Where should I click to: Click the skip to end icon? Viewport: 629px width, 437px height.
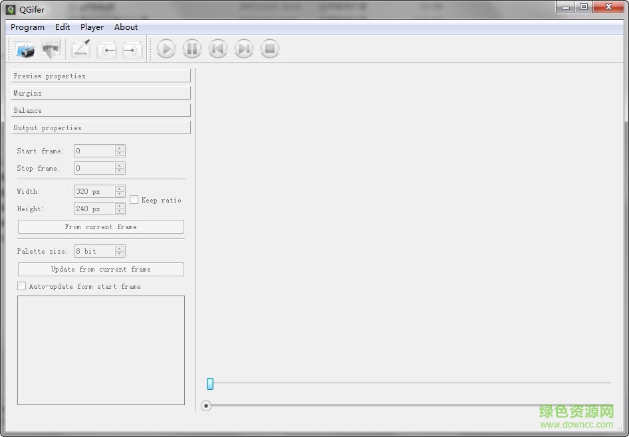point(243,48)
